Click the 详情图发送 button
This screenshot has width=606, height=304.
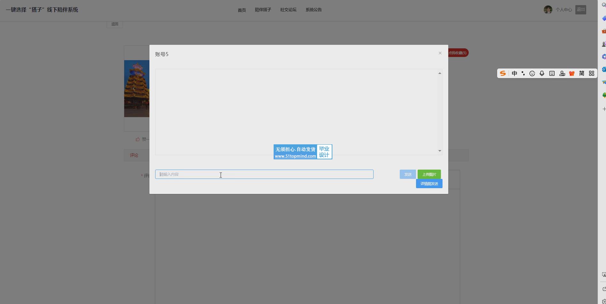429,184
